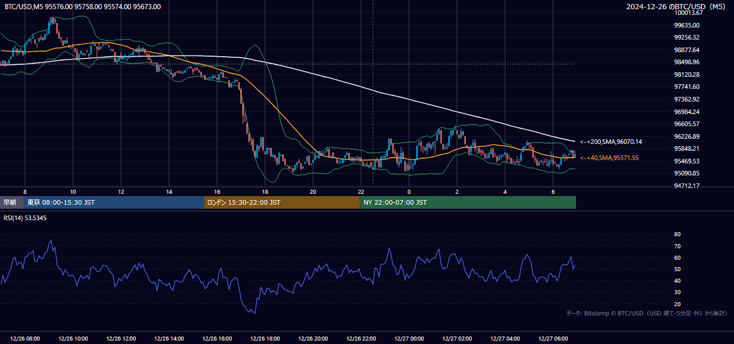Screen dimensions: 734x344
Task: Click the RSI axis level 80
Action: click(677, 234)
